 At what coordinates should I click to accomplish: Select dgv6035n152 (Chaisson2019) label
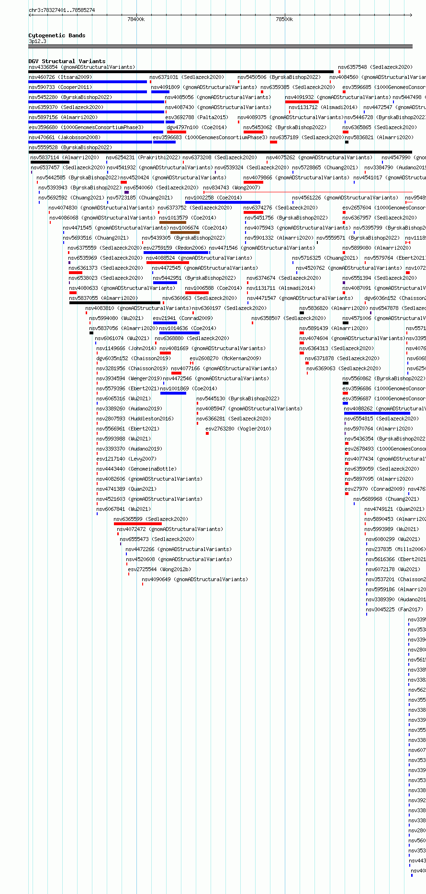134,358
